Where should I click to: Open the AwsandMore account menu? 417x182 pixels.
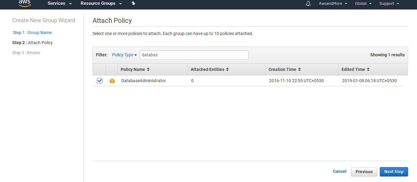coord(333,4)
